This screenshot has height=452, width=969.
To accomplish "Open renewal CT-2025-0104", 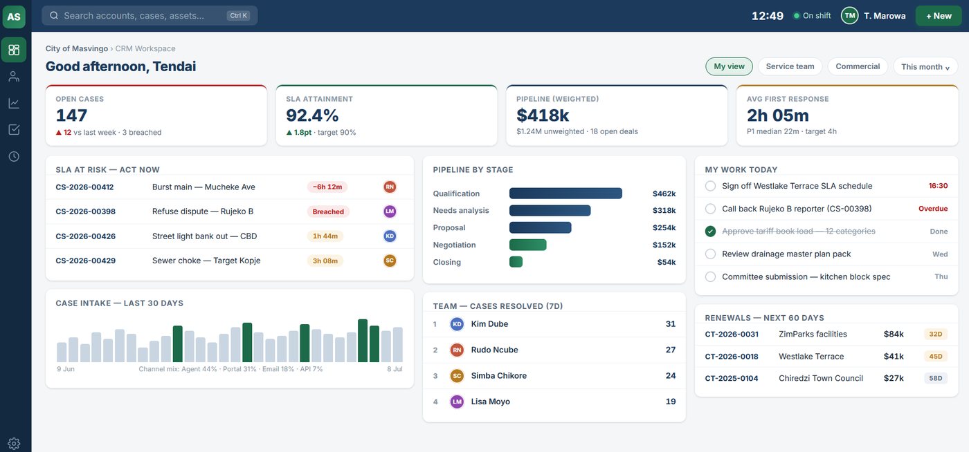I will click(732, 378).
